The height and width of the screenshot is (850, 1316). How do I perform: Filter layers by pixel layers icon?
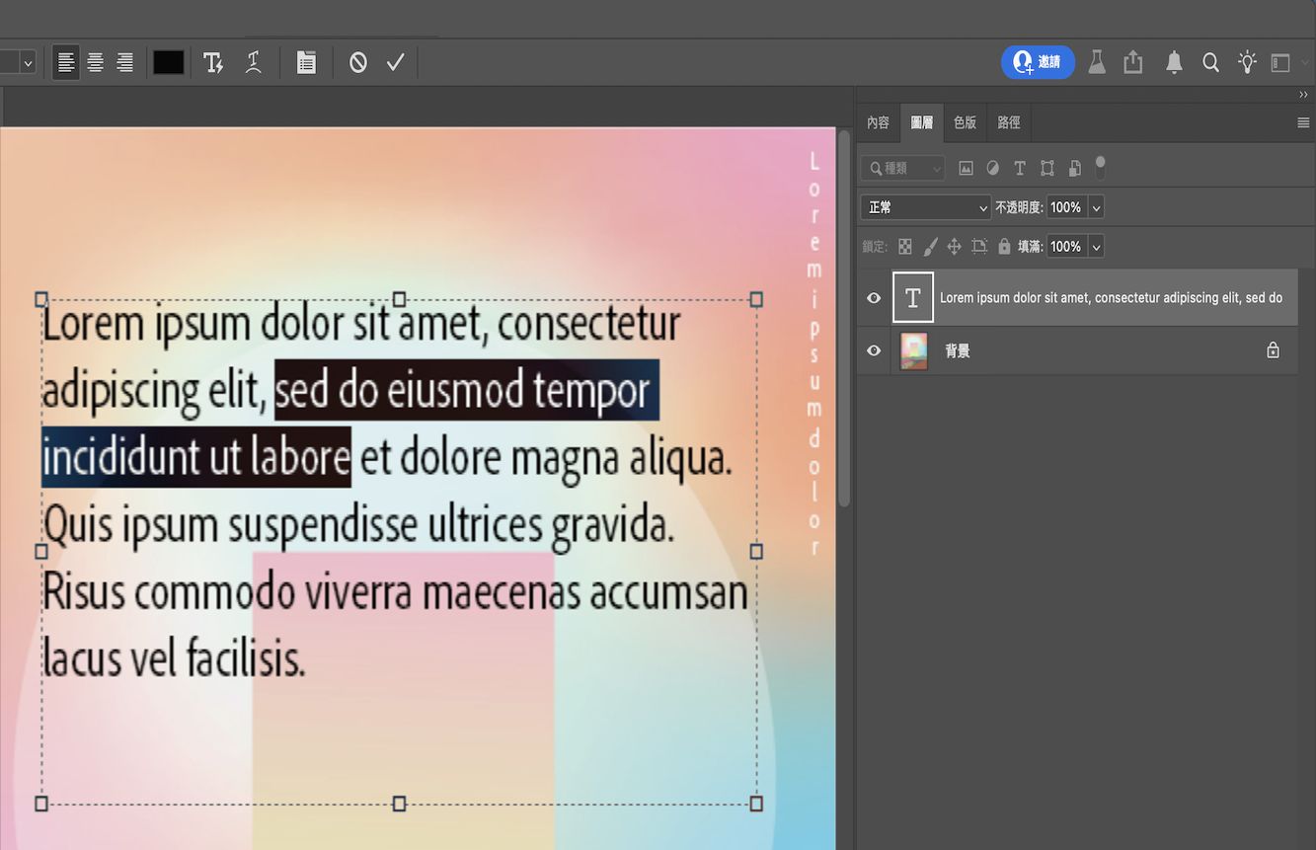[x=967, y=169]
